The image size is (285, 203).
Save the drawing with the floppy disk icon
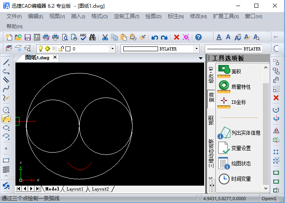click(27, 38)
